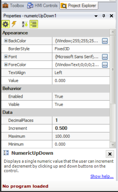Screen dimensions: 118x192
Task: Click the Font value {Microsoft Sans Serif;...
Action: coord(76,57)
